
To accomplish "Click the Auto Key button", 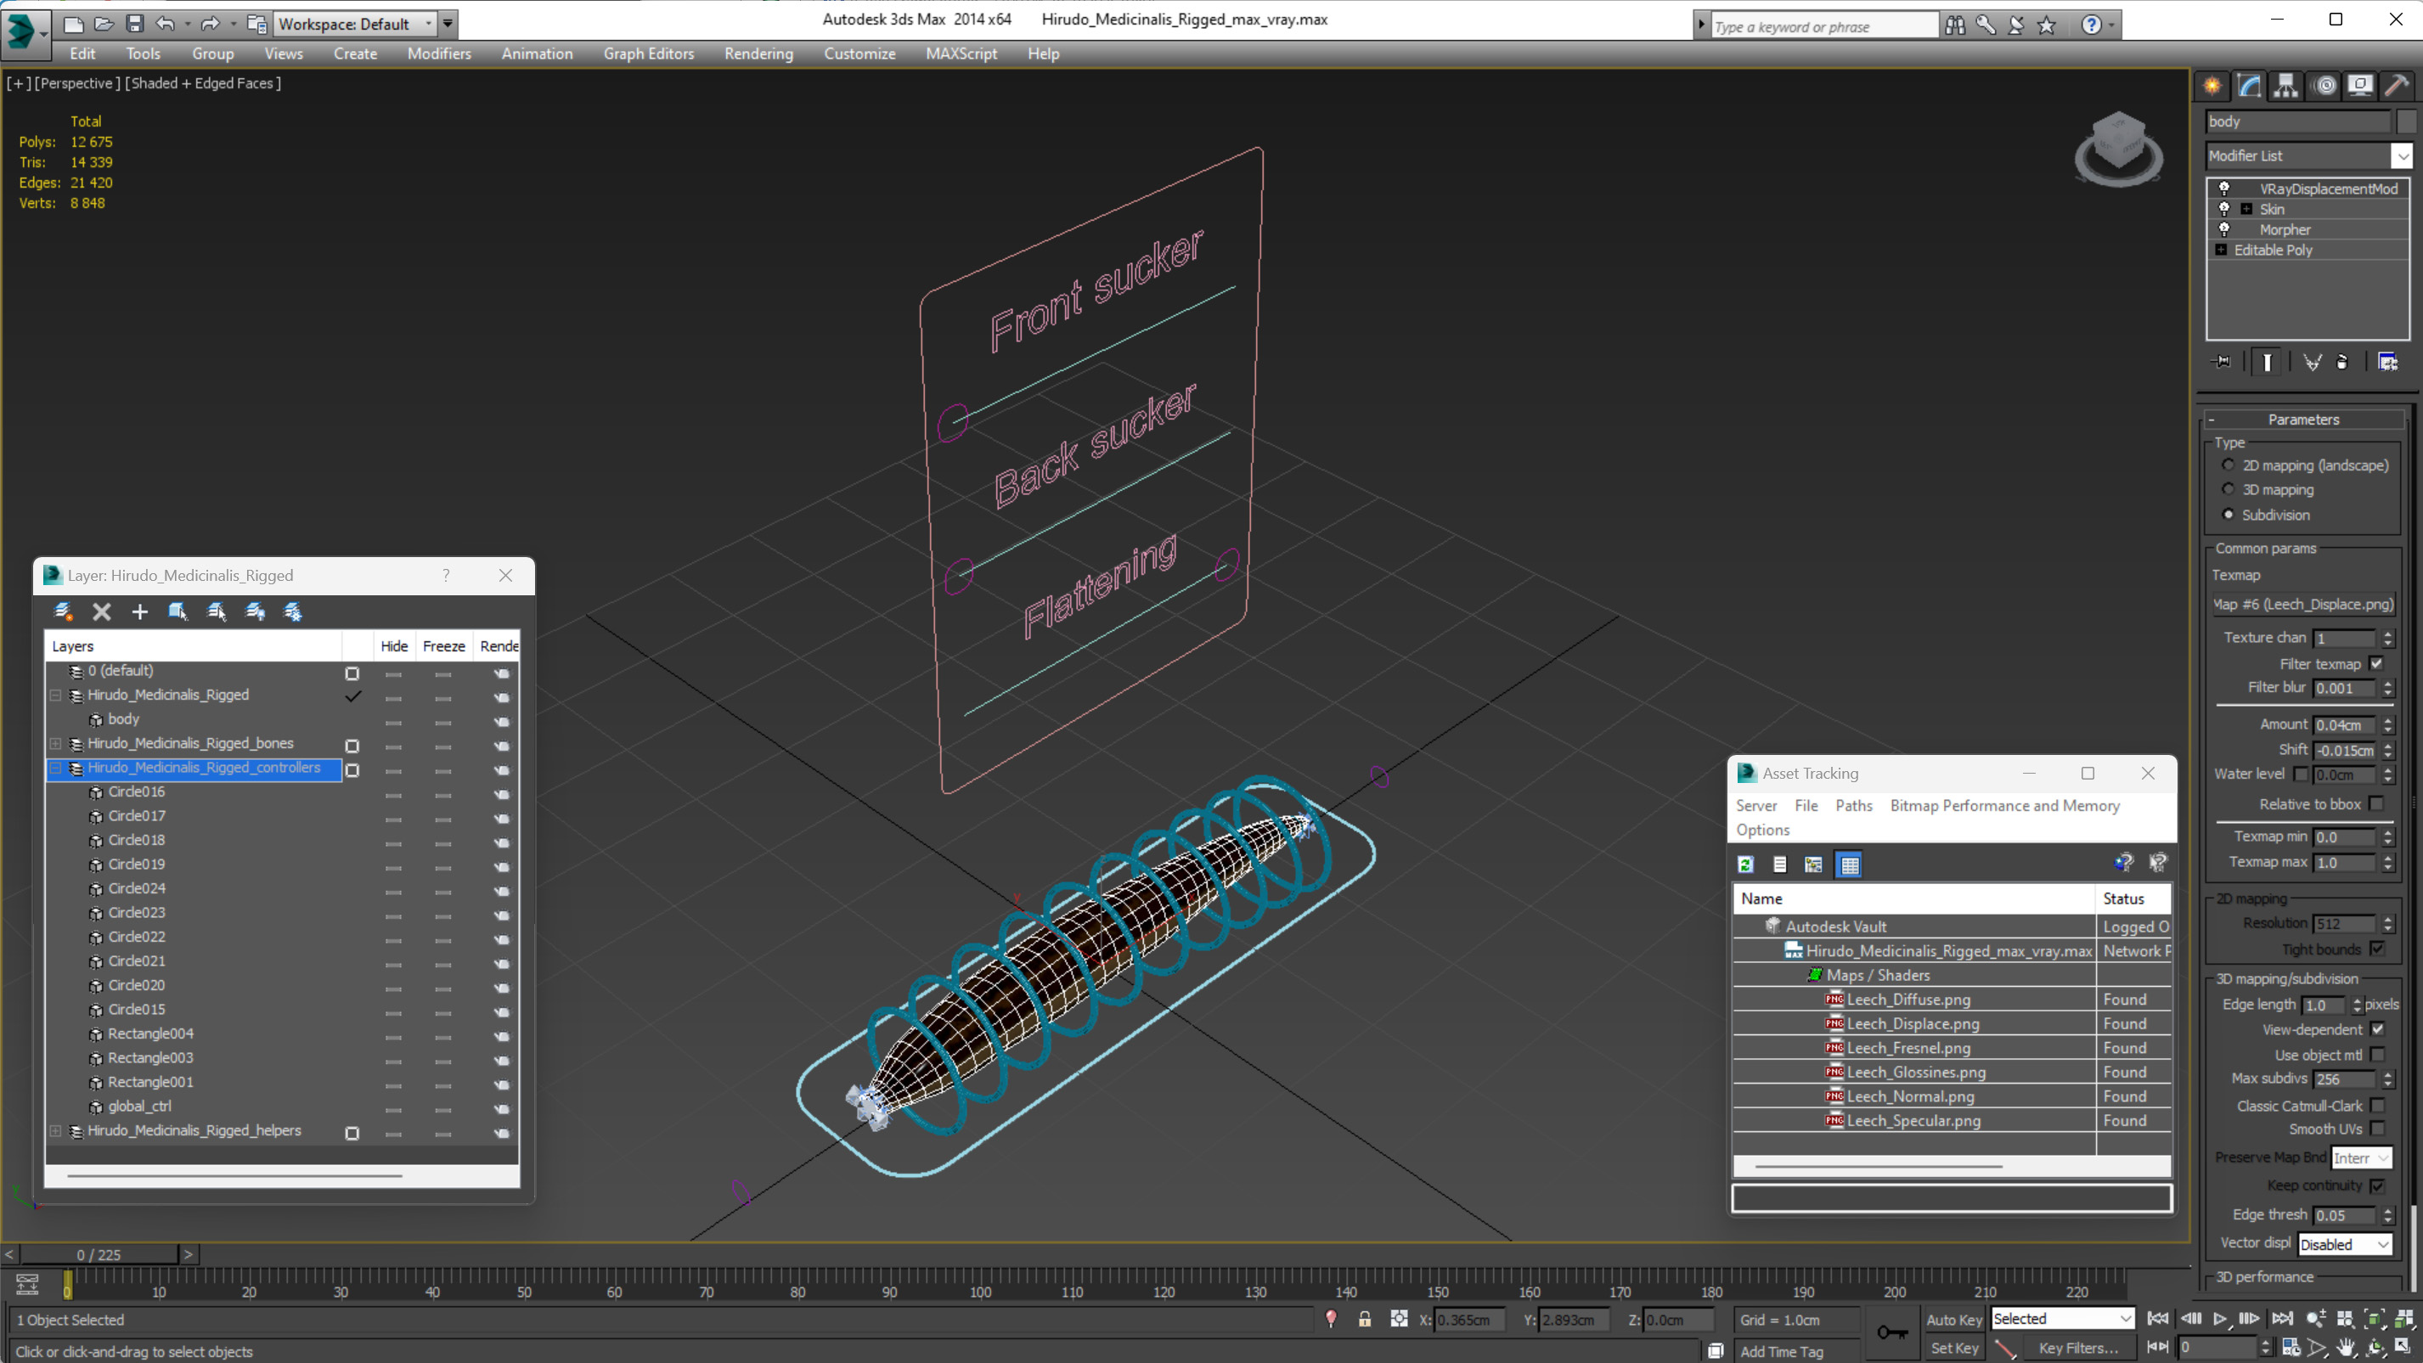I will click(1953, 1319).
